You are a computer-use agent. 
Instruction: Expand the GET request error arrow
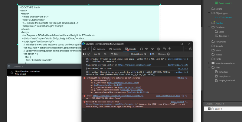(x=87, y=96)
